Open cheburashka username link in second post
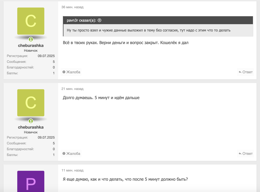The width and height of the screenshot is (260, 192). (x=31, y=127)
